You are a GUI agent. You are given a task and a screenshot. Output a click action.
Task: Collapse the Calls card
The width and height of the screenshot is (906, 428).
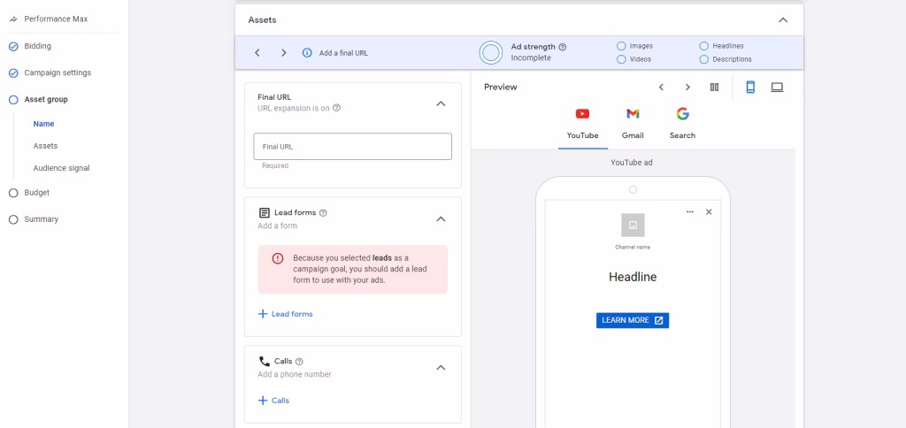441,368
